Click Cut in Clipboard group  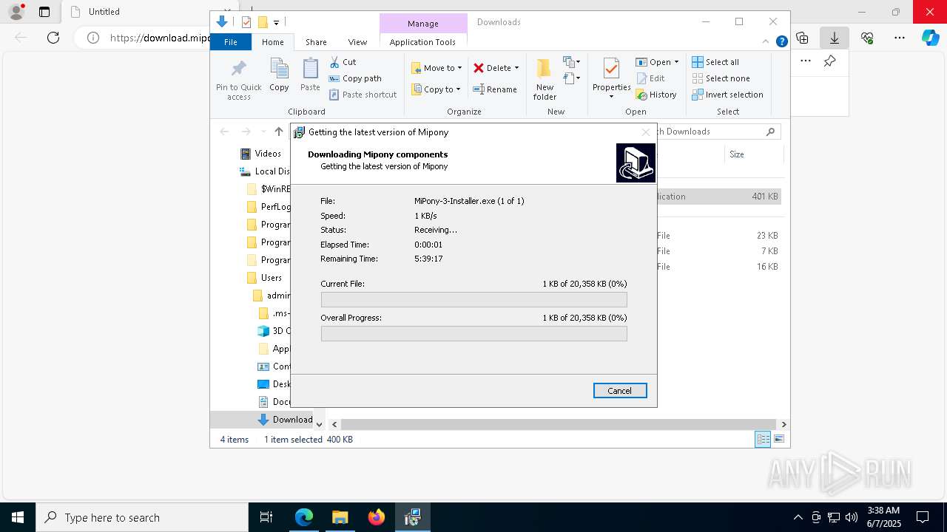click(343, 62)
